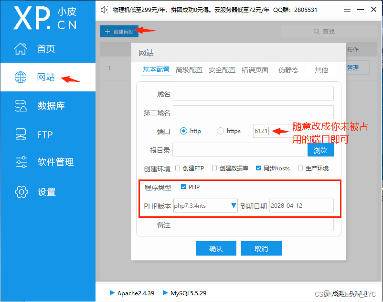Click the MySQL5.5.29 status text

pyautogui.click(x=188, y=293)
